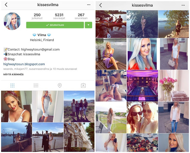
Task: Tap the mutual followers line mentioning weands
Action: [40, 69]
